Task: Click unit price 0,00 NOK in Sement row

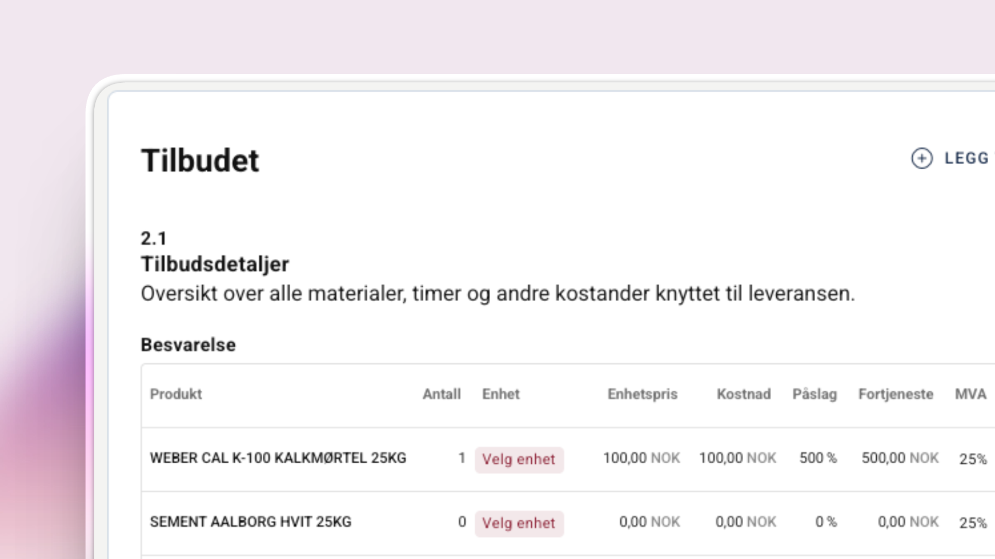Action: tap(649, 522)
